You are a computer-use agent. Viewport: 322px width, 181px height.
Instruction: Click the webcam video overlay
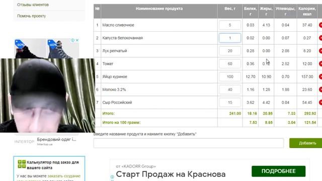click(x=47, y=96)
